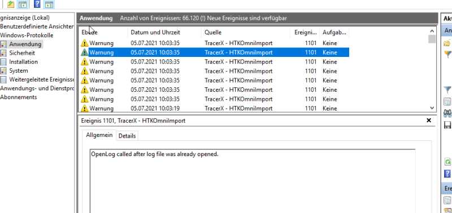The height and width of the screenshot is (213, 452).
Task: Click the scroll down arrow of event list
Action: point(432,108)
